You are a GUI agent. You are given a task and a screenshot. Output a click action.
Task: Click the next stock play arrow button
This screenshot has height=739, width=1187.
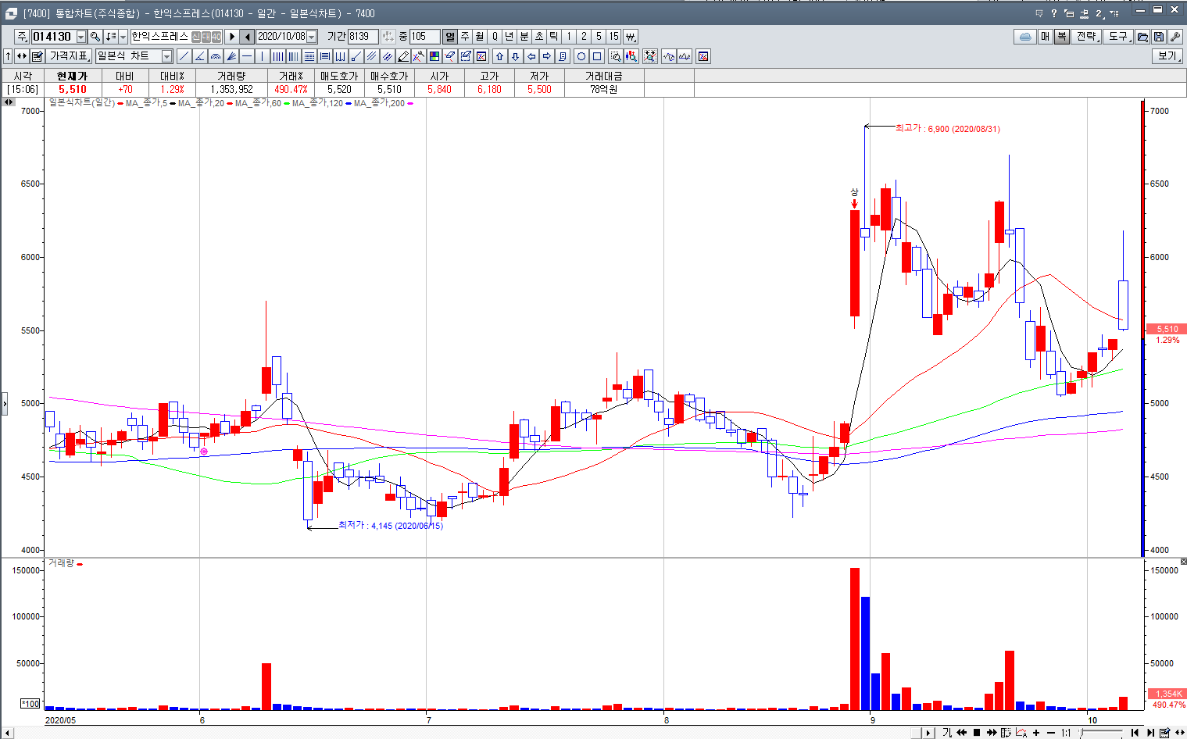pos(232,37)
